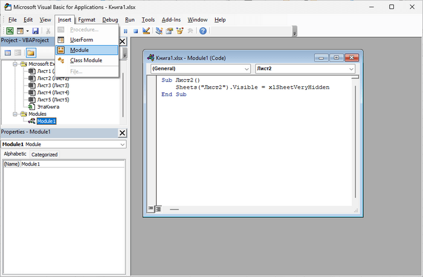Click the Reset (stop) toolbar icon
423x277 pixels.
[136, 31]
